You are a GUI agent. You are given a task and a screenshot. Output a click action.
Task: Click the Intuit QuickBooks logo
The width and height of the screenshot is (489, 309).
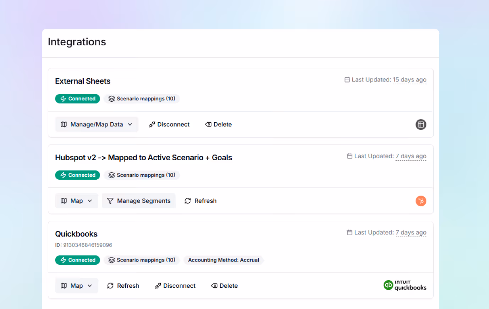pyautogui.click(x=405, y=285)
